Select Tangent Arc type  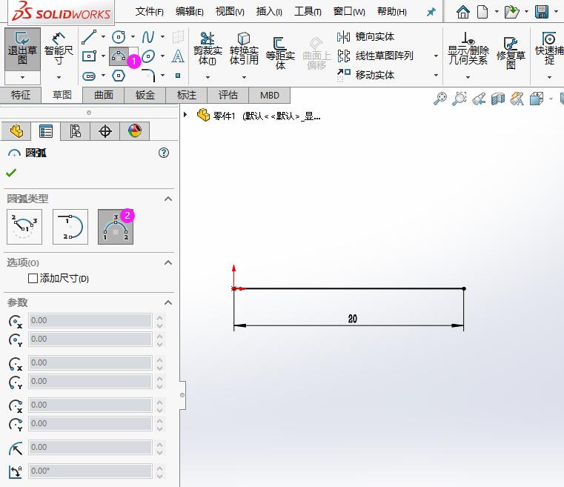pos(70,227)
